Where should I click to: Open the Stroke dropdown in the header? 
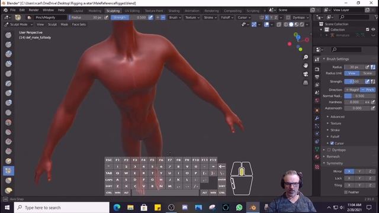point(210,17)
